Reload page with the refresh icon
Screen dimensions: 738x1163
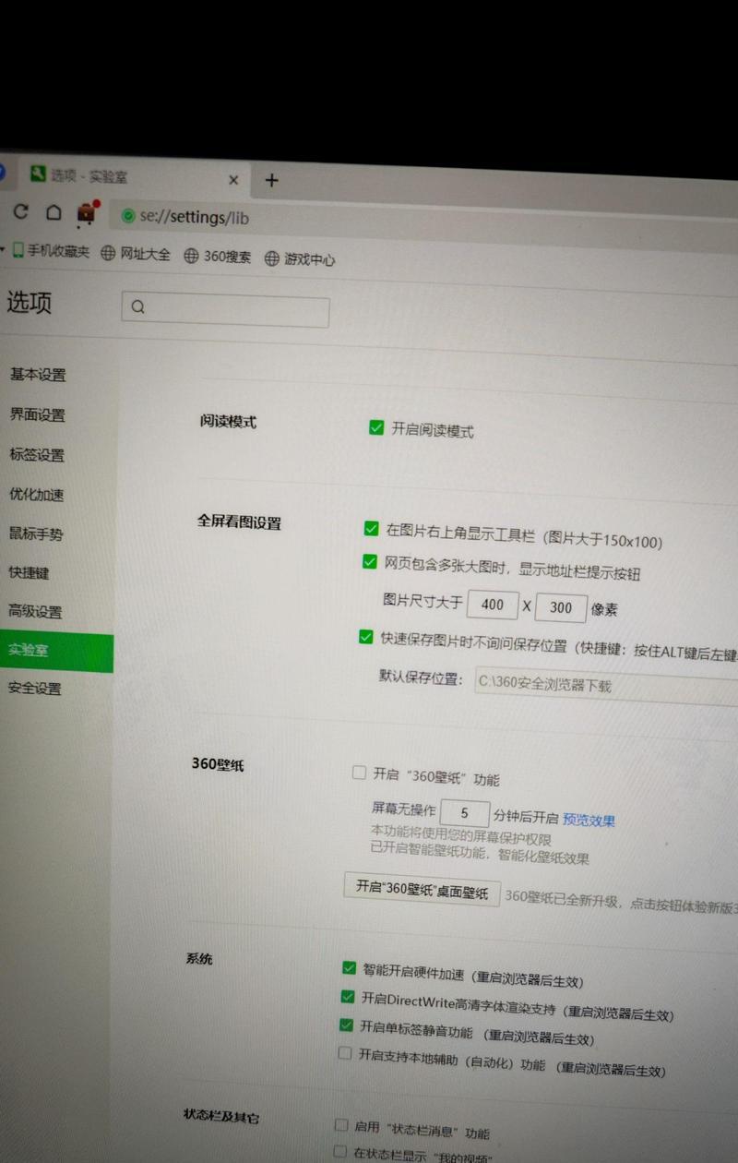(x=20, y=211)
